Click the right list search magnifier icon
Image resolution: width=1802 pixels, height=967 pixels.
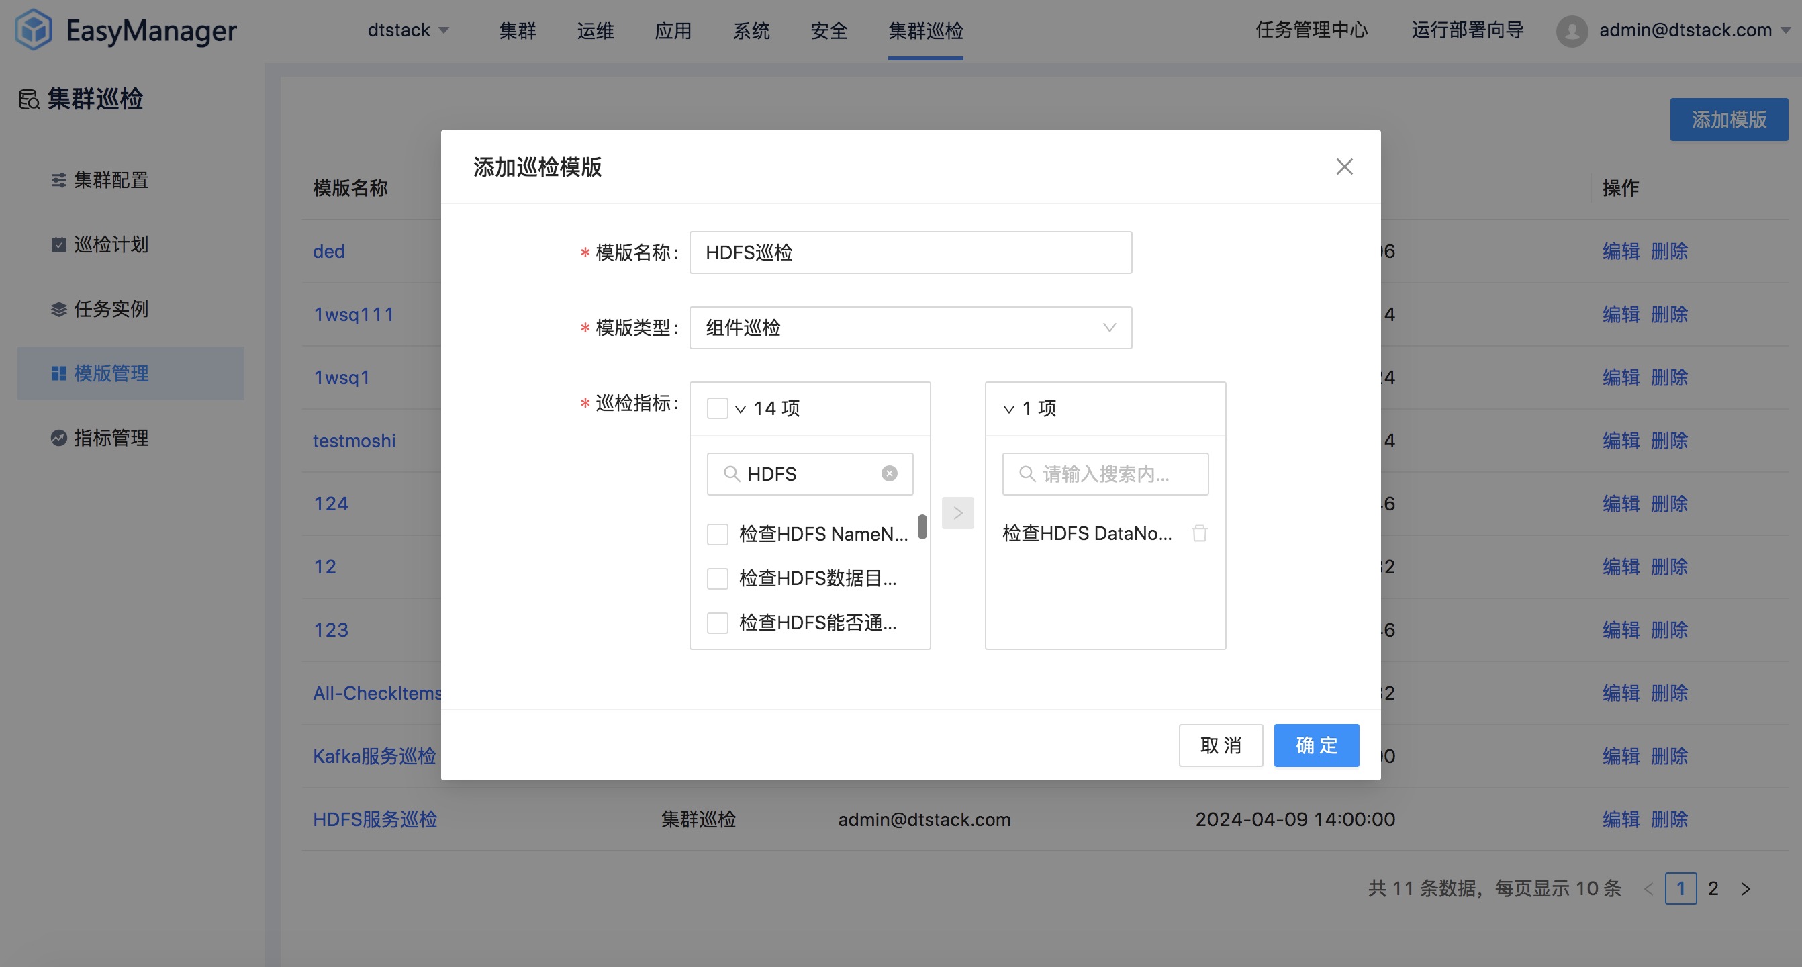(x=1027, y=473)
